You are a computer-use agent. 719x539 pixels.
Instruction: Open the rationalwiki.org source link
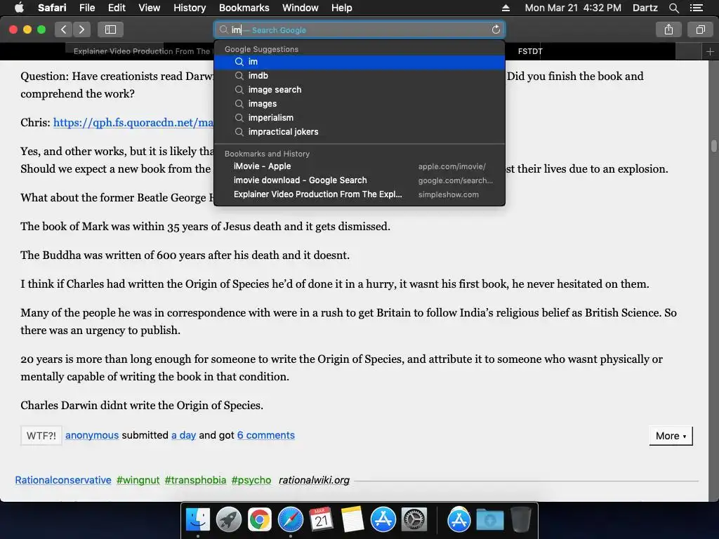pyautogui.click(x=314, y=480)
